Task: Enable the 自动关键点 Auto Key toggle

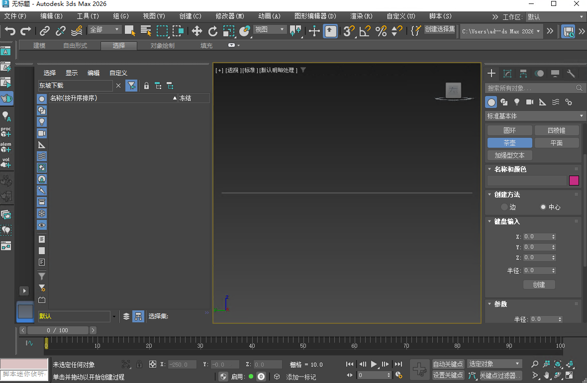Action: coord(448,364)
